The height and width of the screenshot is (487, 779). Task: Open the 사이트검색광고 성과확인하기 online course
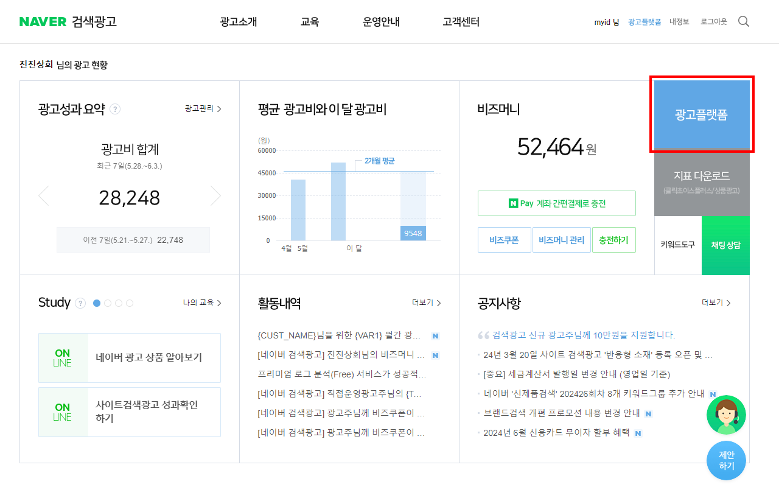[130, 412]
